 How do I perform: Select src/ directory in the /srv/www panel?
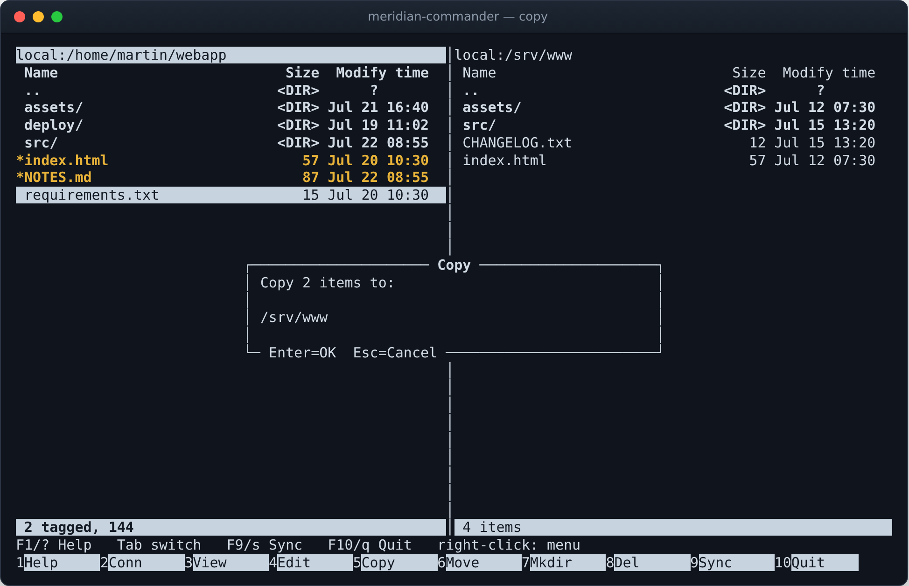[x=673, y=125]
